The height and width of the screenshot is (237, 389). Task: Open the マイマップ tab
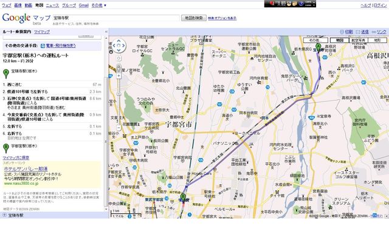click(42, 32)
